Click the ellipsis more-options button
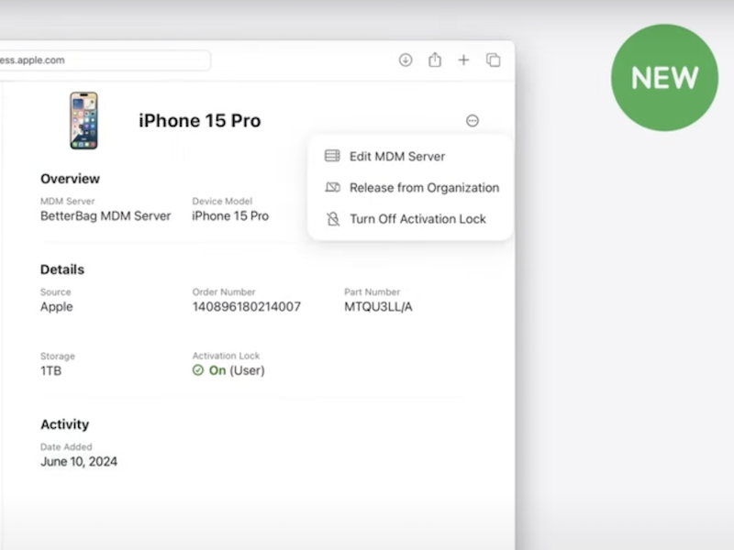The image size is (734, 550). 473,121
